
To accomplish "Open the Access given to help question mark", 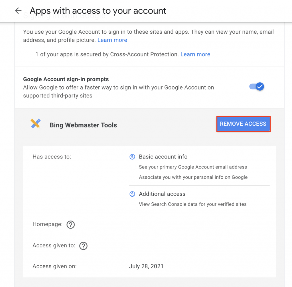I will (x=83, y=246).
